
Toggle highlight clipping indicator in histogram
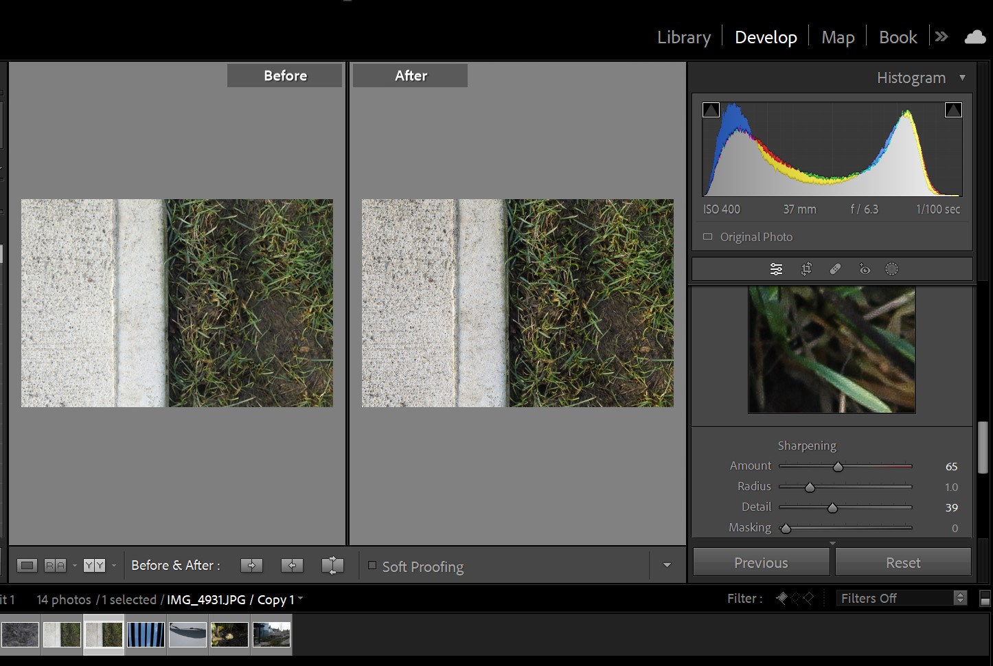click(x=953, y=110)
